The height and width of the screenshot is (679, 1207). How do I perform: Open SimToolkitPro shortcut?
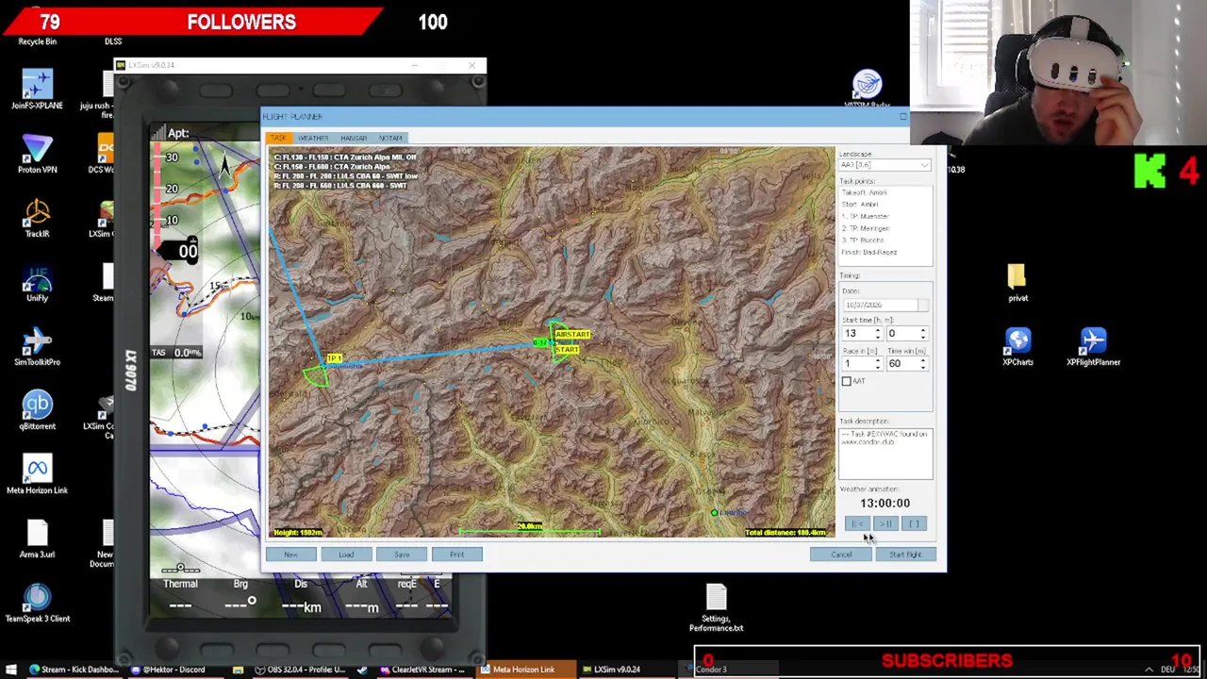pyautogui.click(x=37, y=346)
